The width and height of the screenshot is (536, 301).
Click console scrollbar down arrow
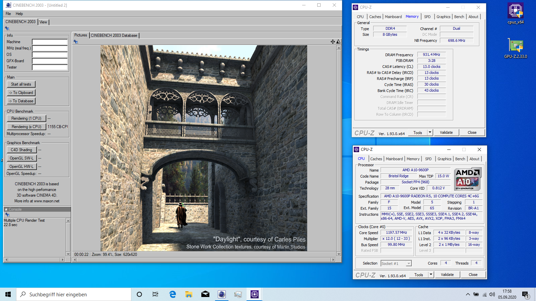tap(68, 254)
